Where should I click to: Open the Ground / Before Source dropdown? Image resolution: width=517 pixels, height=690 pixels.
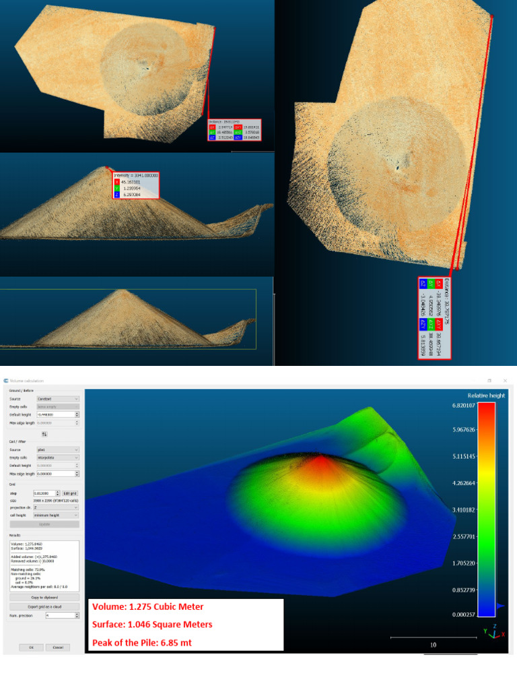[58, 399]
